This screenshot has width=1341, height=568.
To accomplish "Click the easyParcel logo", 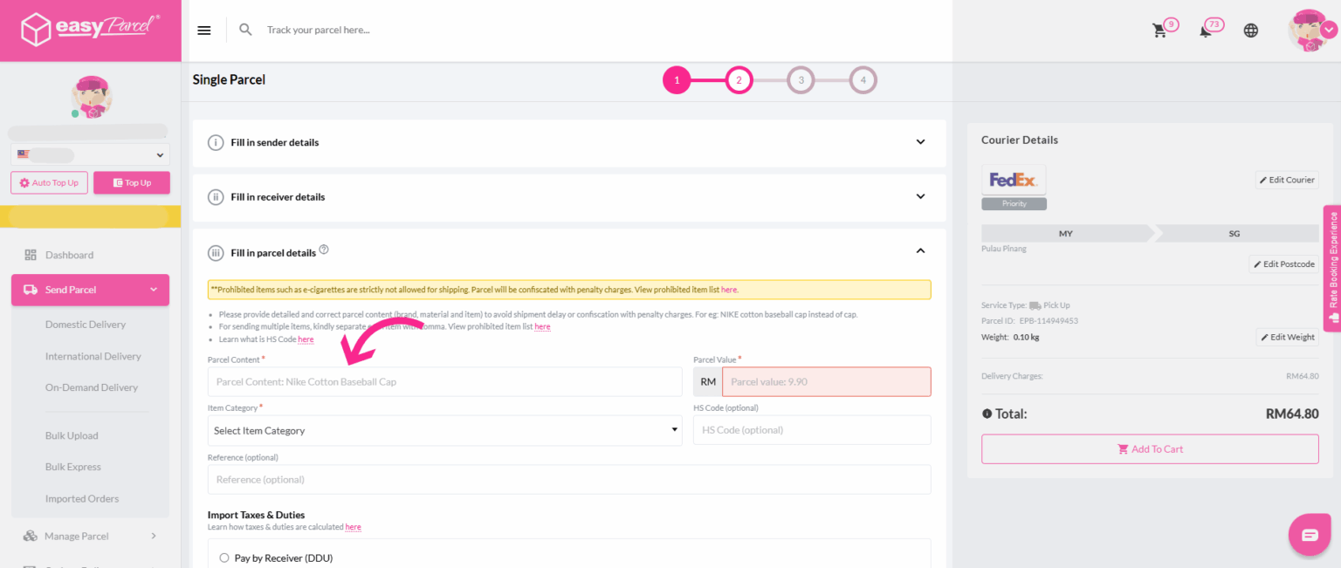I will 90,30.
